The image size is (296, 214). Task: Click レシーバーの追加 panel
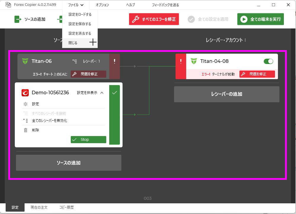tap(227, 94)
